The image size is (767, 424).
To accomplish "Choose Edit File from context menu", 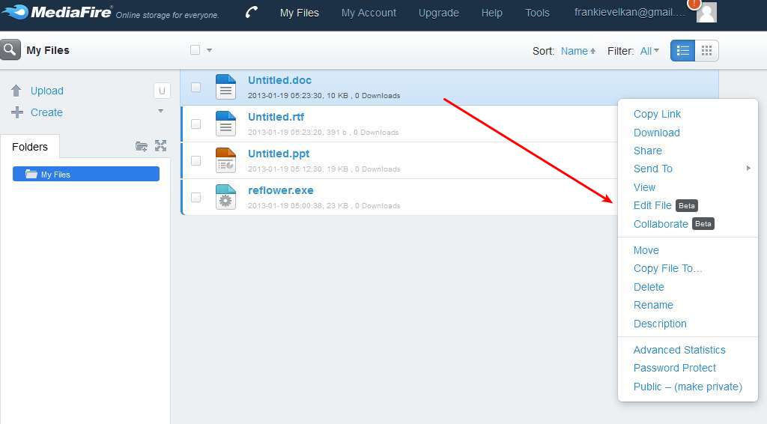I will pyautogui.click(x=652, y=205).
